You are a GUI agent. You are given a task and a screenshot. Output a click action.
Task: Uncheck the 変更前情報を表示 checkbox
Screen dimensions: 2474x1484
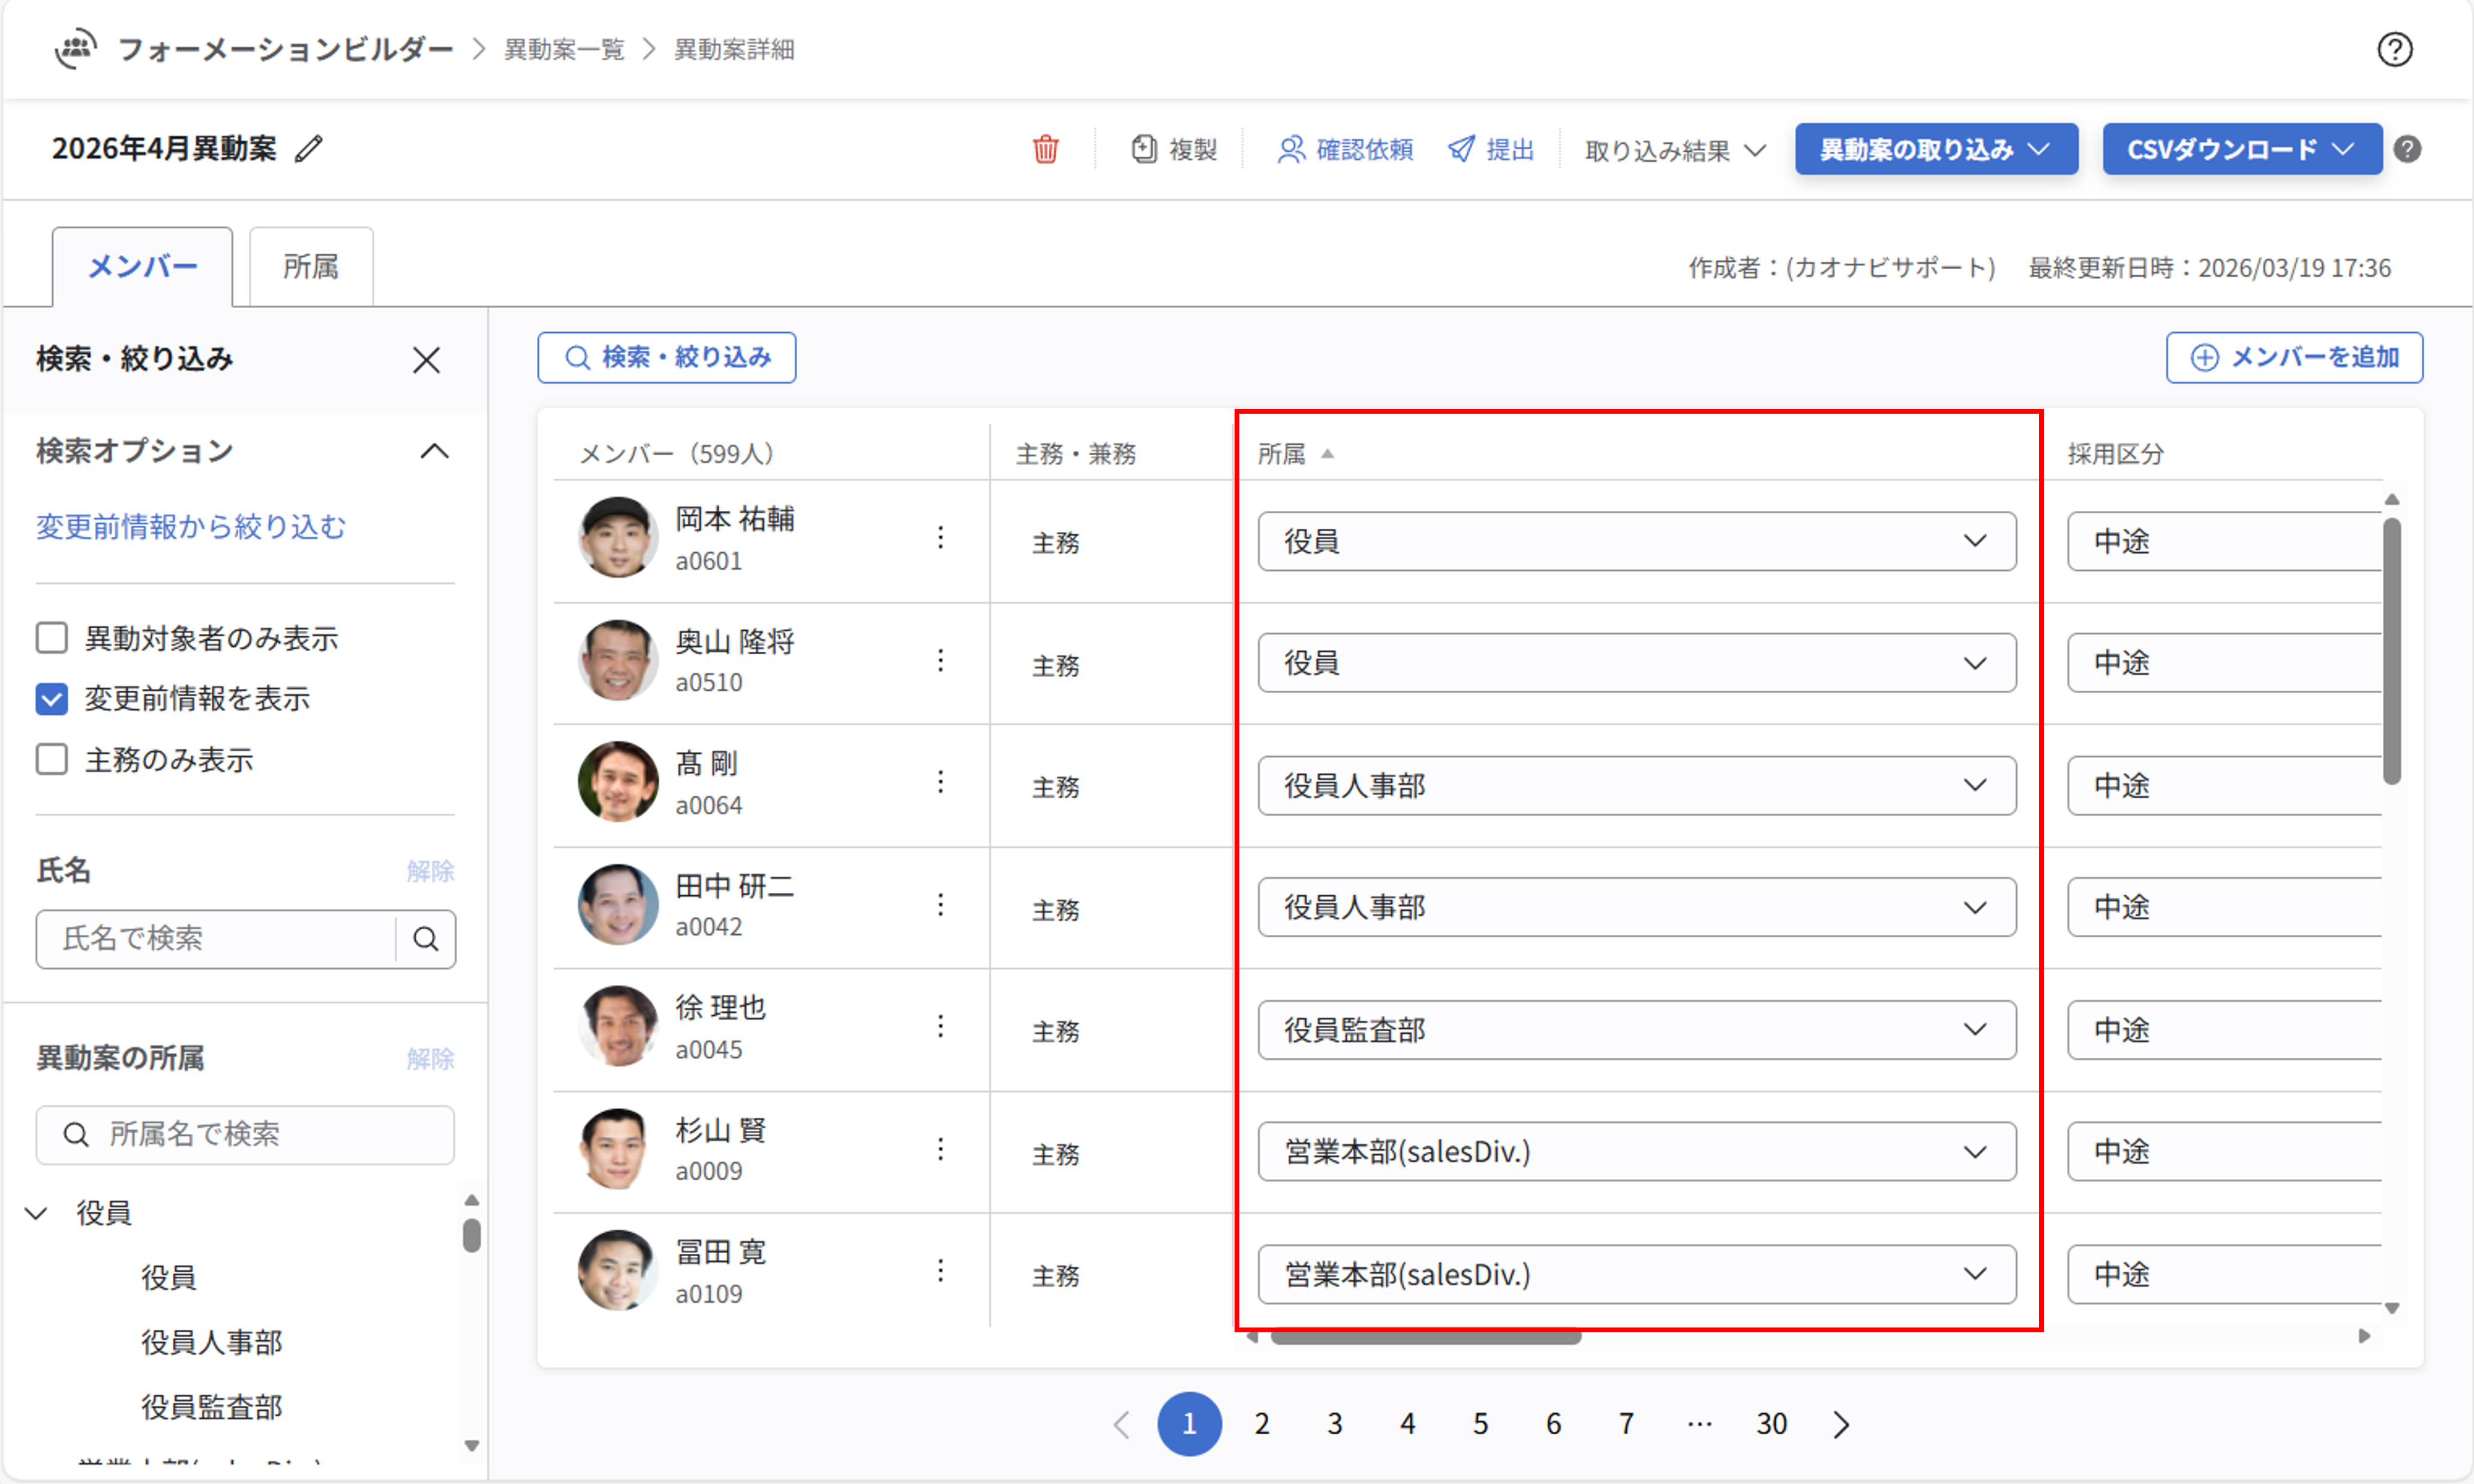52,699
